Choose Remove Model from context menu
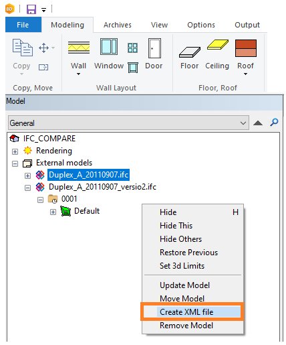The width and height of the screenshot is (286, 345). point(186,326)
